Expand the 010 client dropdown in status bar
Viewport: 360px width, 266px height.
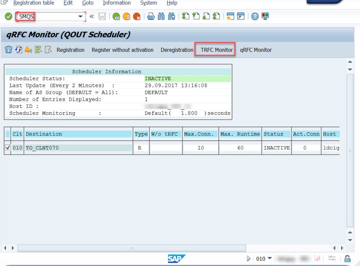click(x=270, y=259)
